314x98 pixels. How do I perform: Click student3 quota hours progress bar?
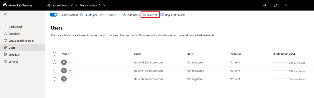[280, 62]
